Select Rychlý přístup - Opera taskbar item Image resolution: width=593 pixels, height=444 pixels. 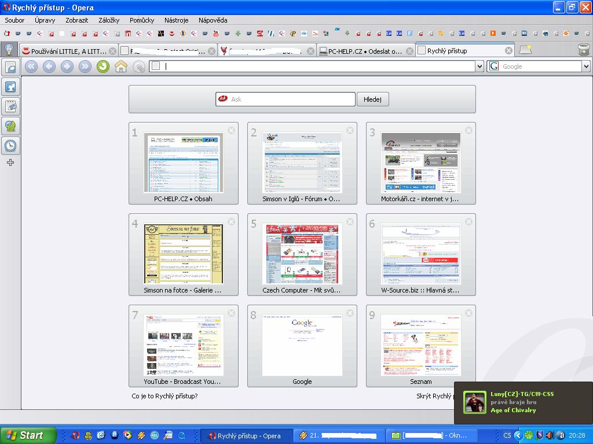[x=246, y=436]
